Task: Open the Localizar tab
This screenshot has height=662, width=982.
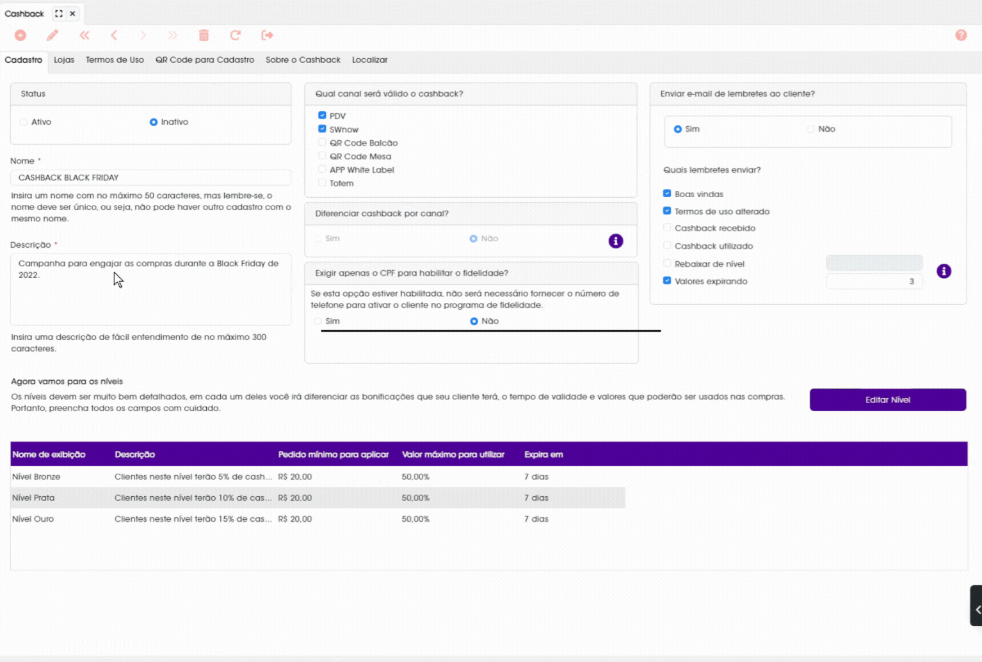Action: pos(369,60)
